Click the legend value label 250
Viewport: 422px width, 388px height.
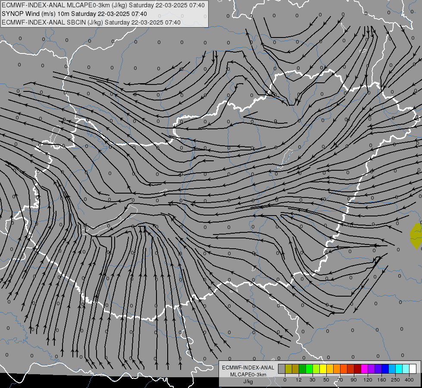coord(395,380)
